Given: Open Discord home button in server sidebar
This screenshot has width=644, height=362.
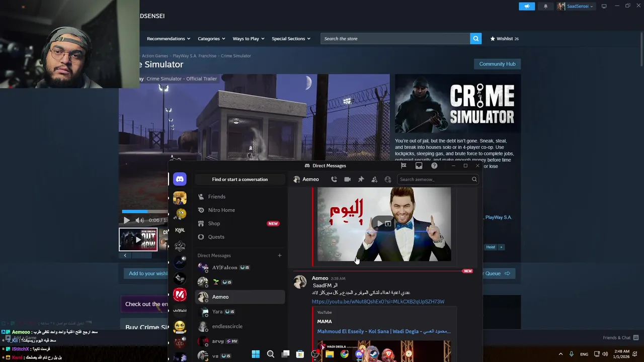Looking at the screenshot, I should pyautogui.click(x=180, y=179).
